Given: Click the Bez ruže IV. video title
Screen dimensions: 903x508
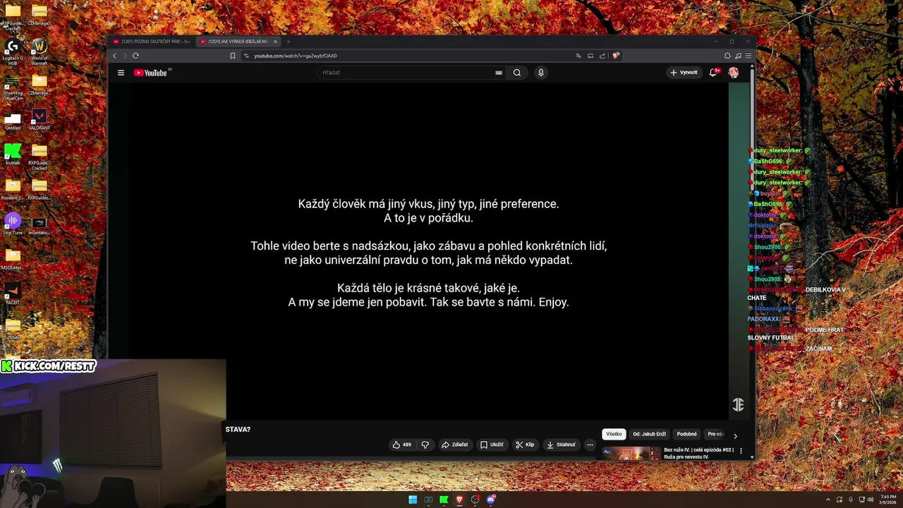Looking at the screenshot, I should pos(698,453).
